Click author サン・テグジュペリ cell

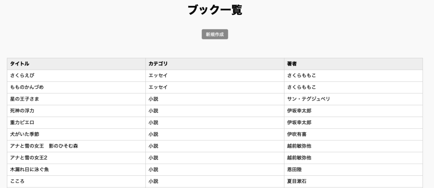[353, 99]
